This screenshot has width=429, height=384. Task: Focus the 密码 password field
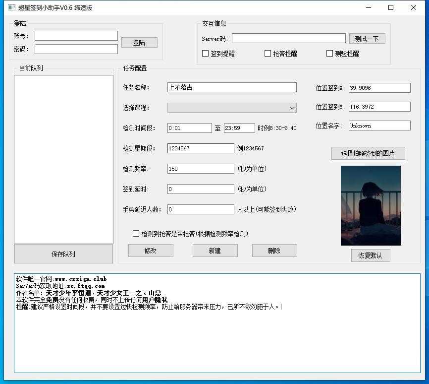tap(76, 49)
